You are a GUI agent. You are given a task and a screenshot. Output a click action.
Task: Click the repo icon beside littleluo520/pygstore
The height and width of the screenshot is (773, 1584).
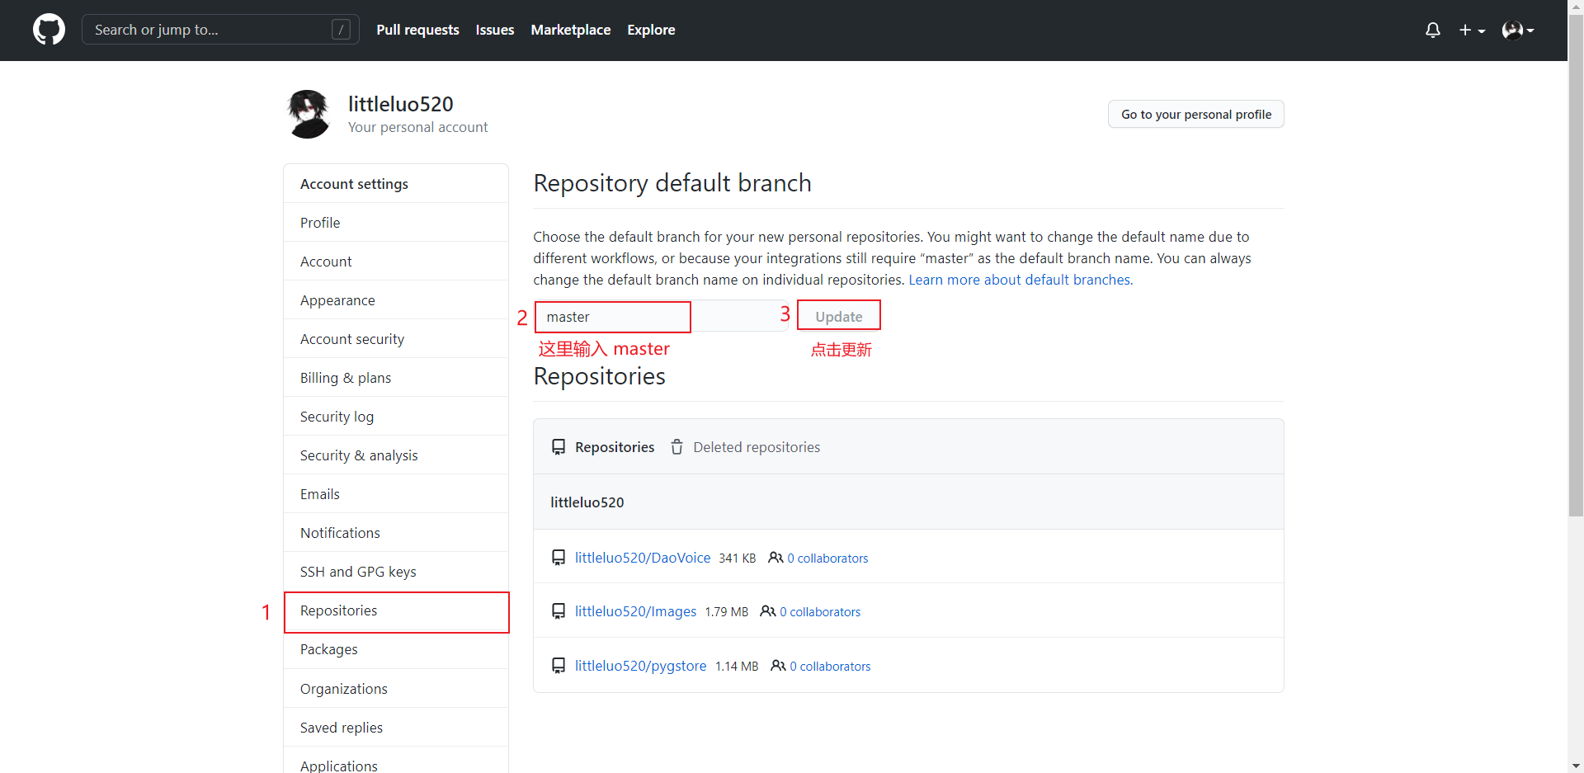pyautogui.click(x=559, y=666)
